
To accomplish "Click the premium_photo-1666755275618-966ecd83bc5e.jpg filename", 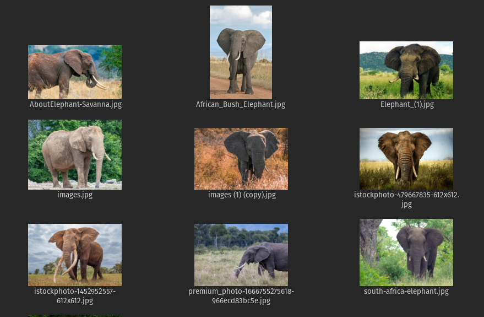I will 241,296.
